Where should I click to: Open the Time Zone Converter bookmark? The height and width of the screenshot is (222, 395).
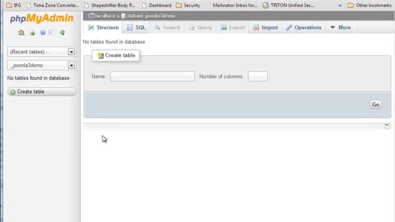point(52,5)
